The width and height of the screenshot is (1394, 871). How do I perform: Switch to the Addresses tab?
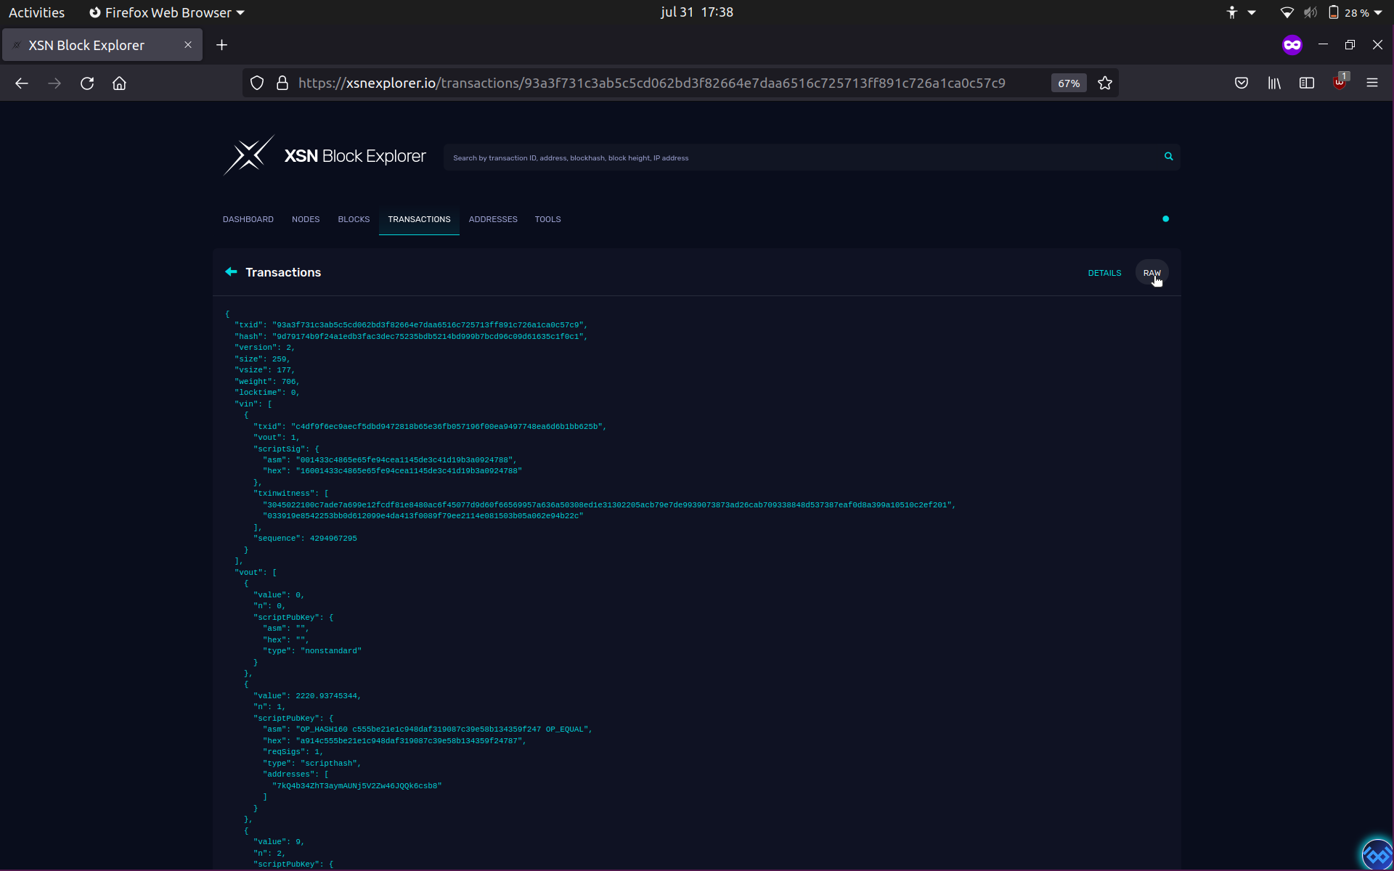(x=493, y=219)
